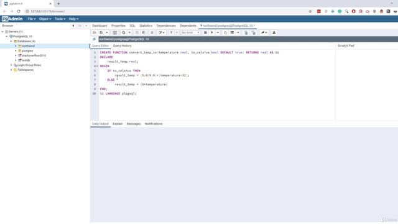Click the Paste icon in query toolbar
Screen dimensions: 398x224
coord(144,33)
